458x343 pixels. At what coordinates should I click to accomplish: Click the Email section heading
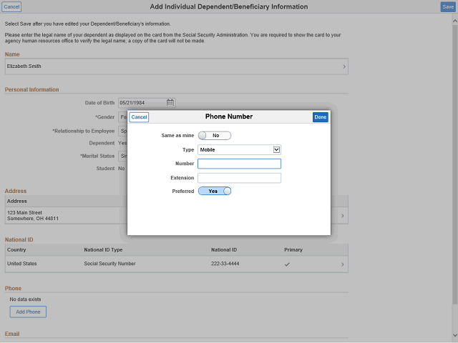[x=12, y=334]
